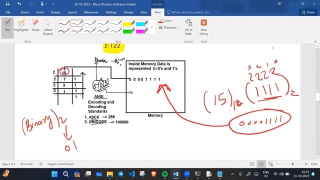
Task: Pick the red pen in bottom row
Action: [77, 30]
